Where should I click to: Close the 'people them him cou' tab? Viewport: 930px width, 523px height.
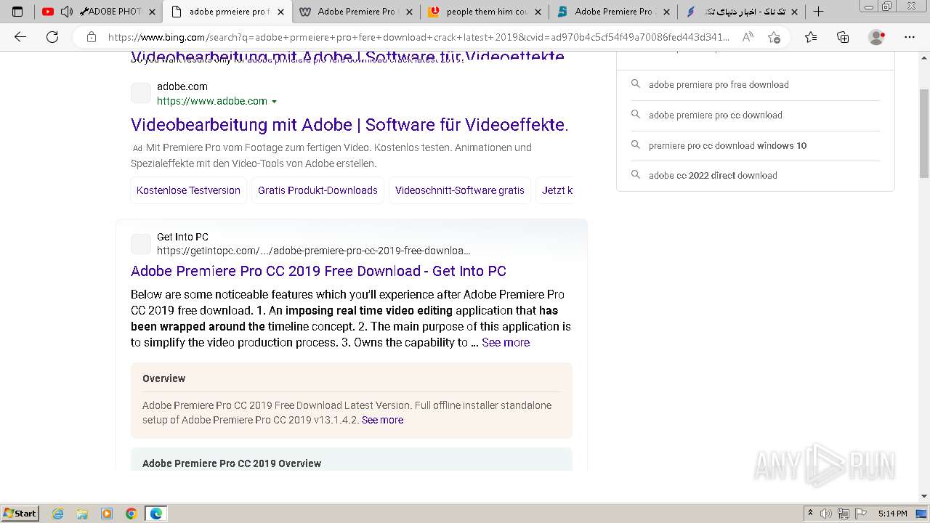538,12
